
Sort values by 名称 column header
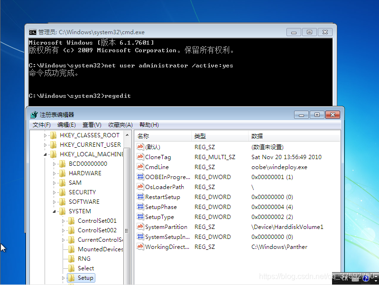163,136
